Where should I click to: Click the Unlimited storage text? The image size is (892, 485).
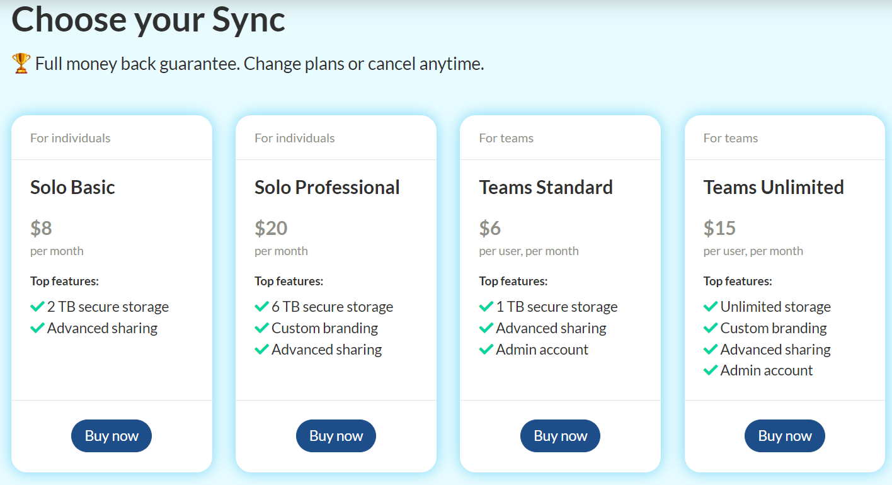[775, 307]
